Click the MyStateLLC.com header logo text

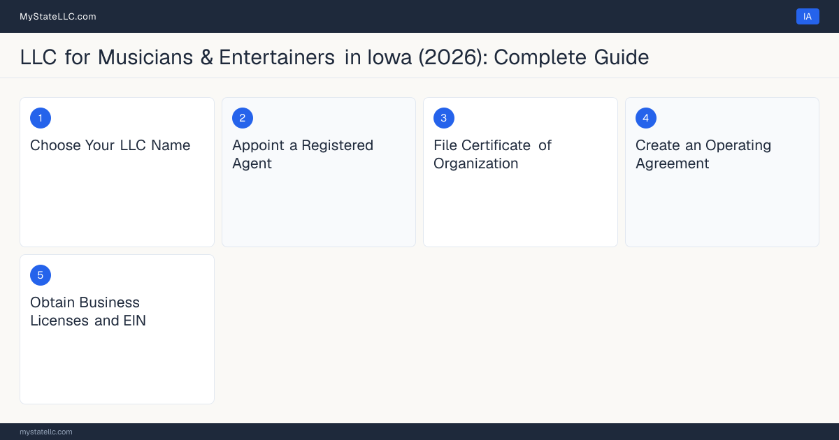(x=58, y=17)
